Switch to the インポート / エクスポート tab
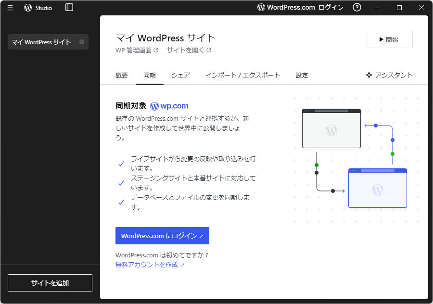 (x=242, y=75)
